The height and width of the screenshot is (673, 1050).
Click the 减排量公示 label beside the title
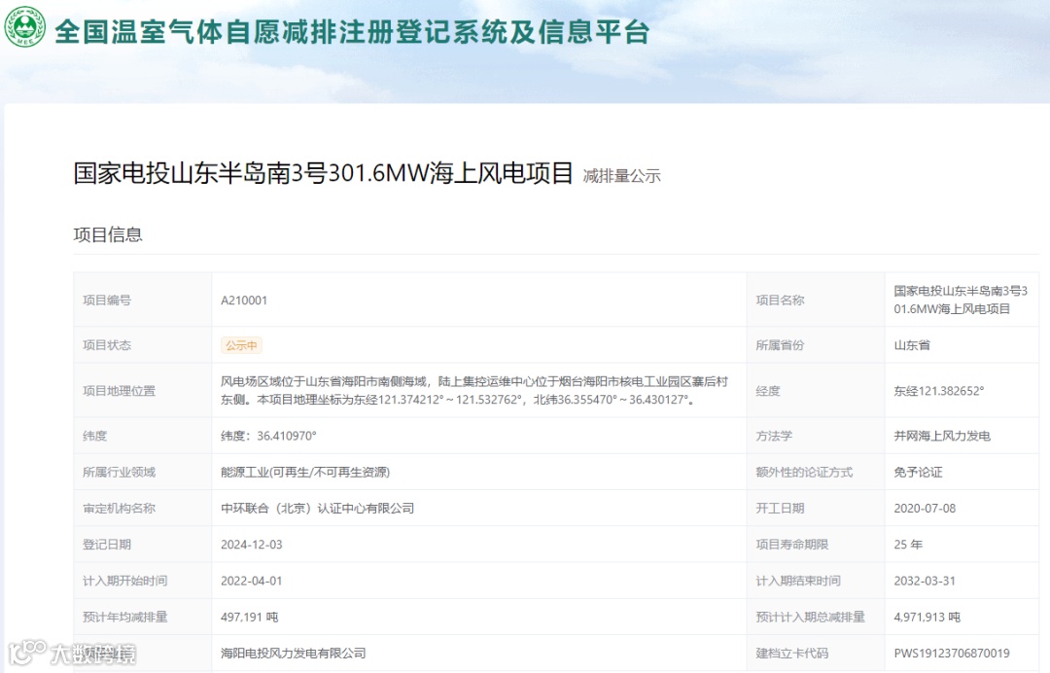pyautogui.click(x=621, y=176)
